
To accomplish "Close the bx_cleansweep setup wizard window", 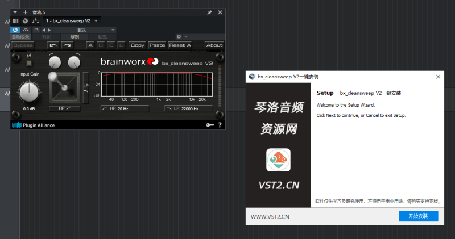I will [438, 77].
